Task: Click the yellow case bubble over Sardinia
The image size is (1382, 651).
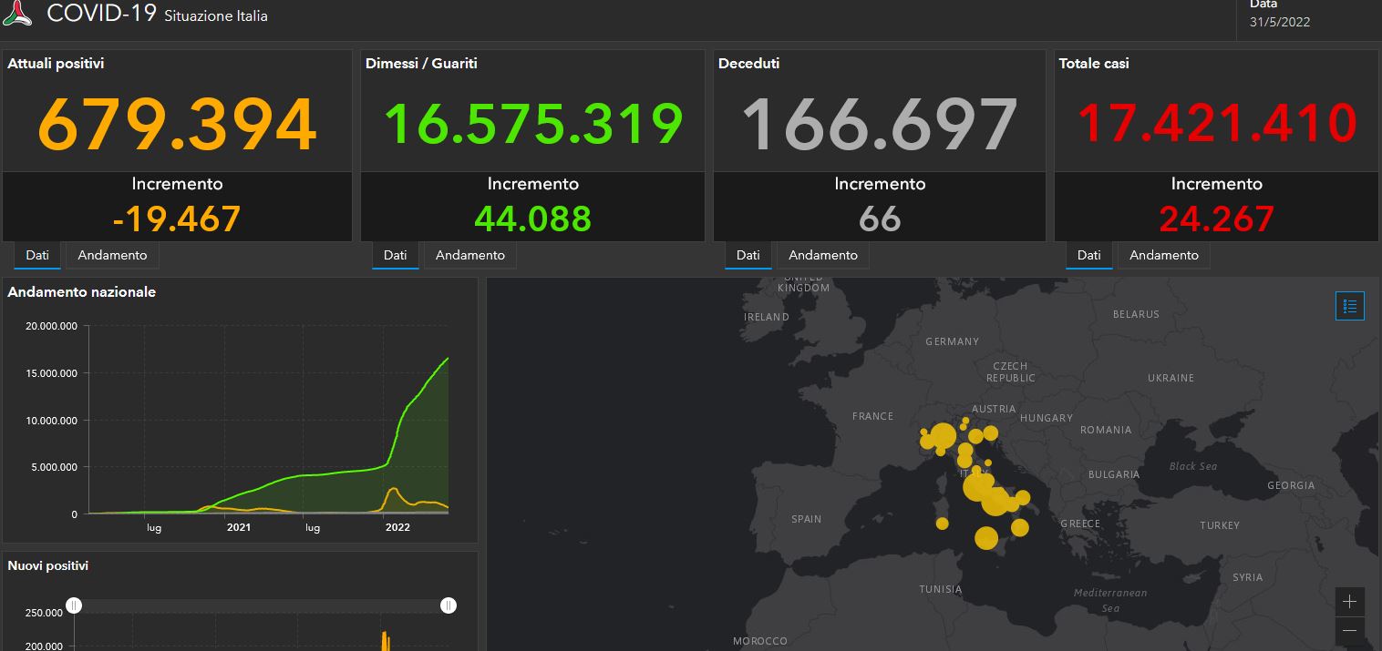Action: coord(942,524)
